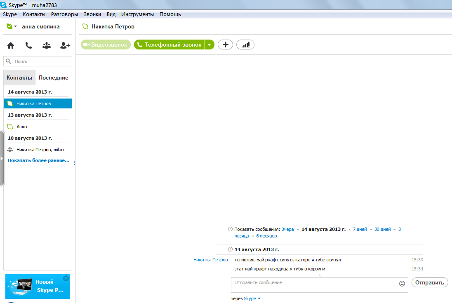Click the message sent at 15:33
The width and height of the screenshot is (452, 303).
pyautogui.click(x=287, y=260)
